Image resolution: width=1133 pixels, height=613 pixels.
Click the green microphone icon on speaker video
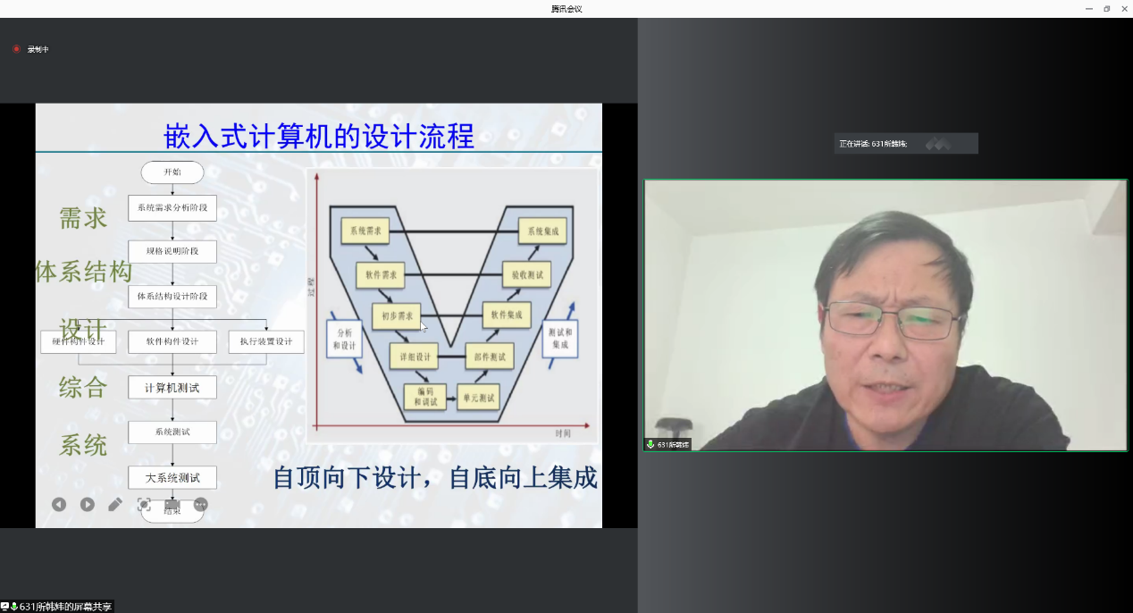coord(650,444)
